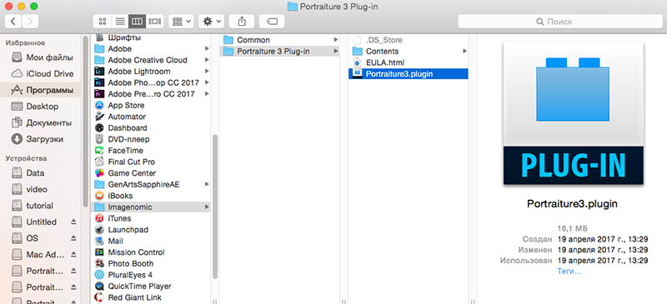Switch to Cover Flow view
667x304 pixels.
[x=155, y=22]
